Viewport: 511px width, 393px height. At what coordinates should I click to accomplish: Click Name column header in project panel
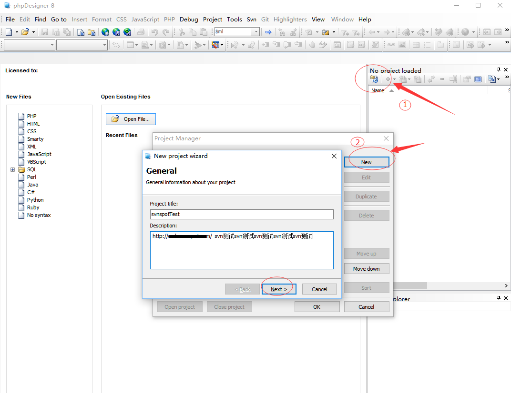378,90
